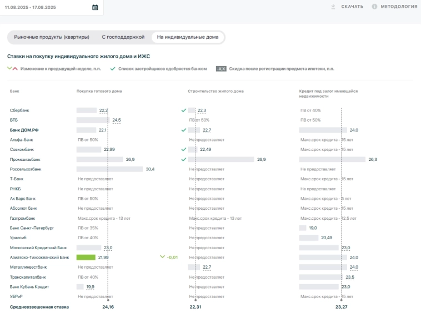Click the green down arrow beside -0,01

[x=162, y=257]
